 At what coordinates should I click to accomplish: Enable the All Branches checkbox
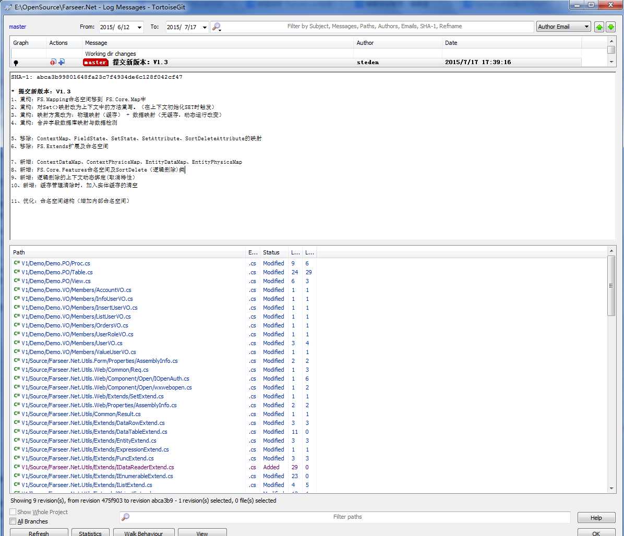[x=13, y=521]
